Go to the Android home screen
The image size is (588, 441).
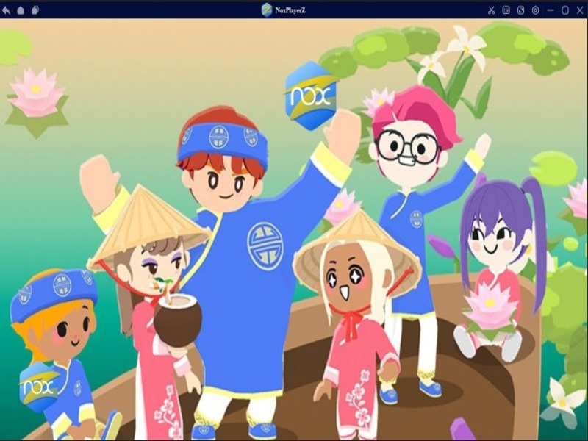point(21,10)
